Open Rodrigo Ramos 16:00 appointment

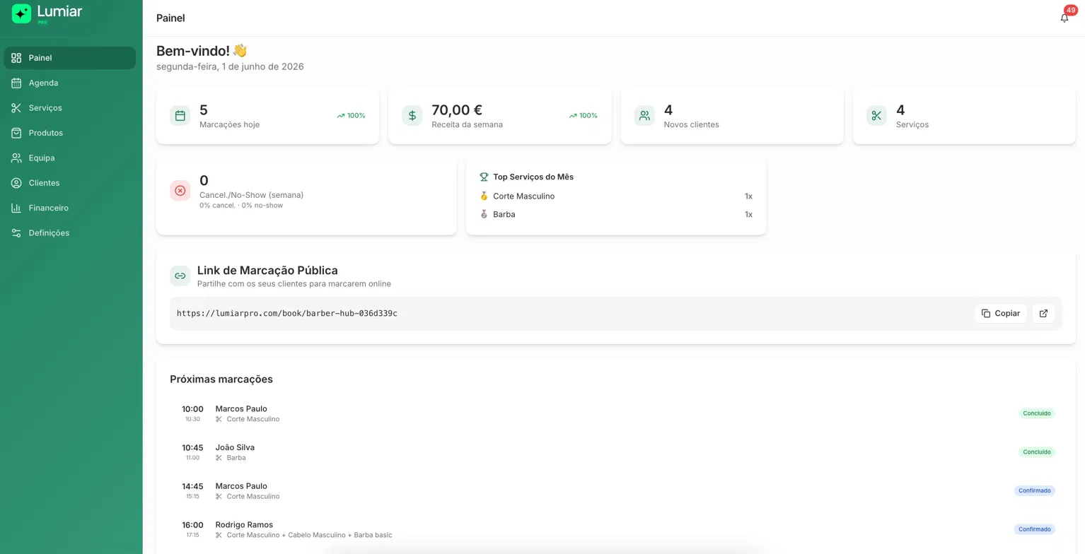pyautogui.click(x=615, y=530)
